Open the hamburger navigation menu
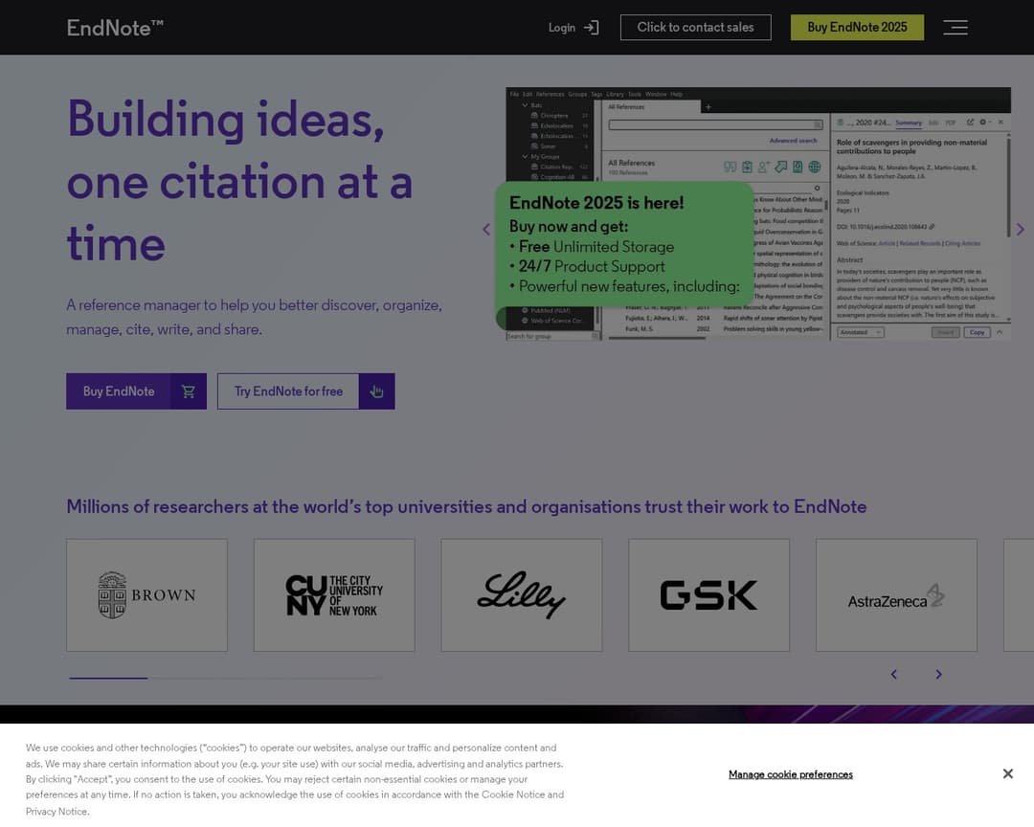This screenshot has height=827, width=1034. coord(955,27)
